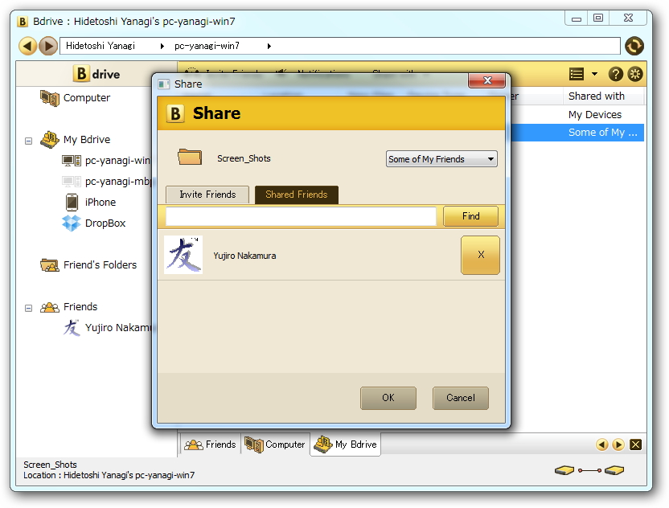The height and width of the screenshot is (508, 669).
Task: Click the friend search input field
Action: click(301, 216)
